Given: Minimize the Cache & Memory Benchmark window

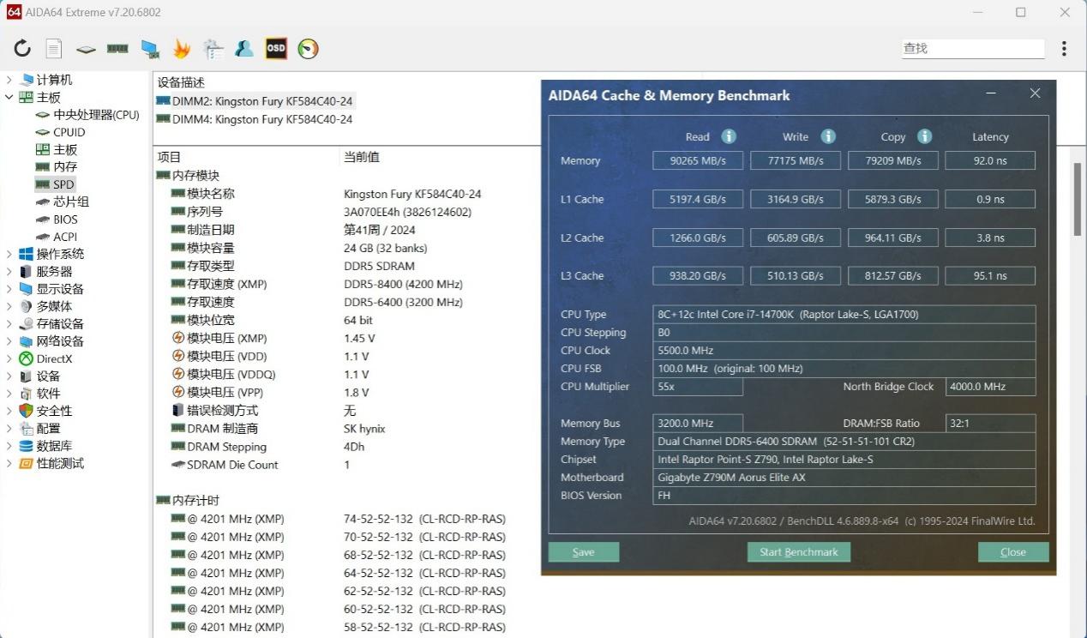Looking at the screenshot, I should point(991,93).
